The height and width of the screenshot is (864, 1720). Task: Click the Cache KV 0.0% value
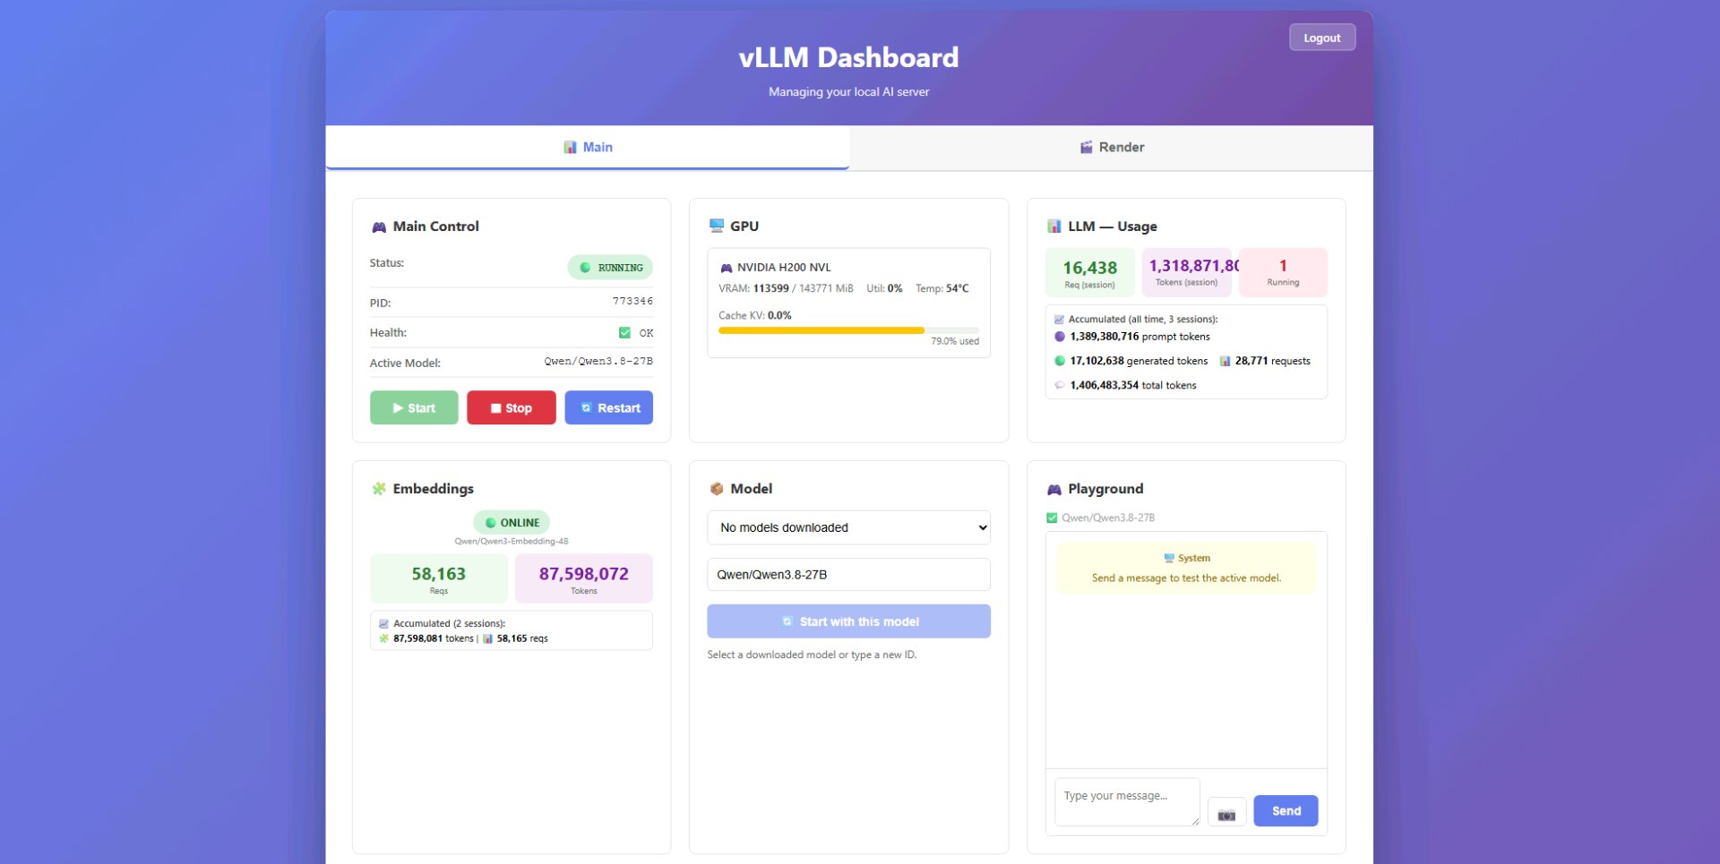pos(779,315)
